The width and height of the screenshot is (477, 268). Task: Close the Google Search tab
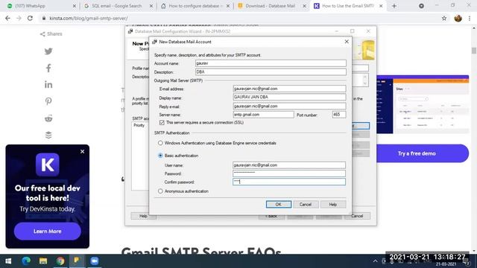click(x=151, y=6)
